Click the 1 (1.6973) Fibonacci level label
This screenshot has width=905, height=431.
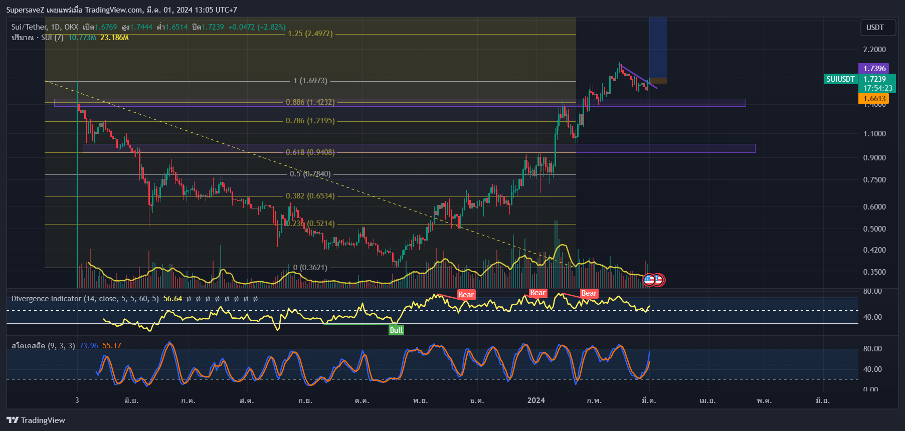pyautogui.click(x=310, y=81)
